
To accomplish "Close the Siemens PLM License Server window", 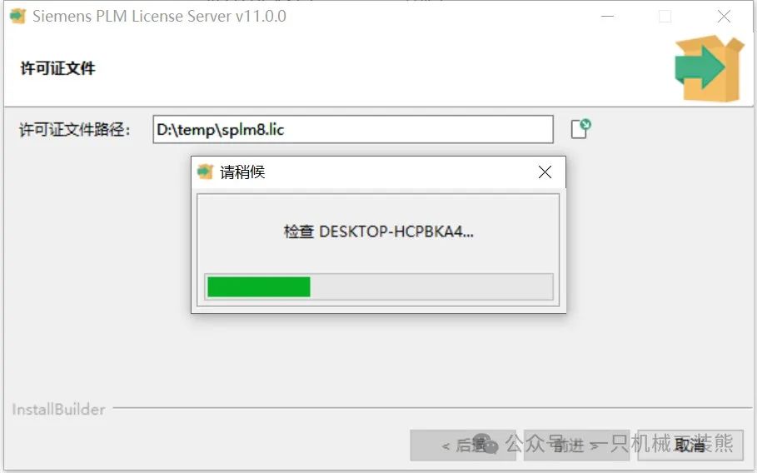I will pos(724,17).
